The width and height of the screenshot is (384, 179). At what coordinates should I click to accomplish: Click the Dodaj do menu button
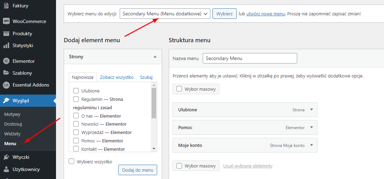click(138, 170)
